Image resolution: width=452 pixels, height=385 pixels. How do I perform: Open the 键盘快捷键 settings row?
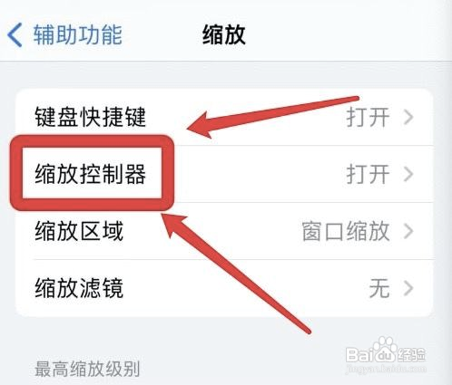[224, 117]
